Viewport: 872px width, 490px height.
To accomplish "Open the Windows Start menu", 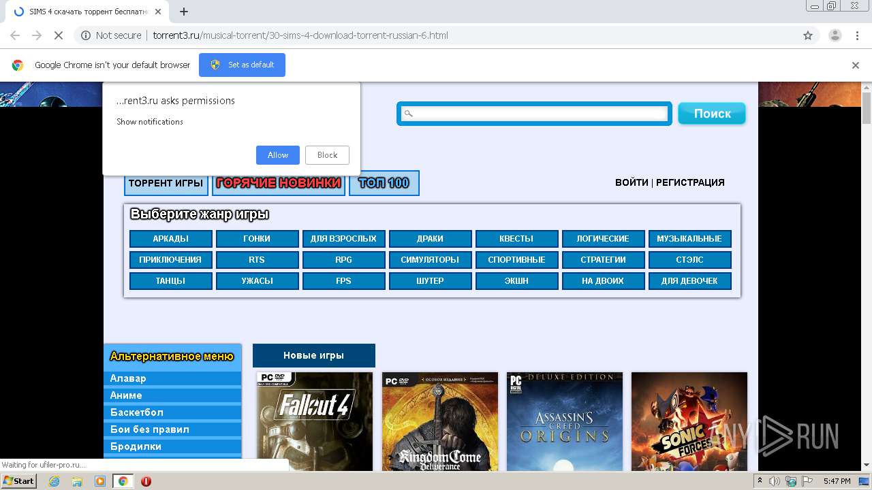I will [18, 481].
